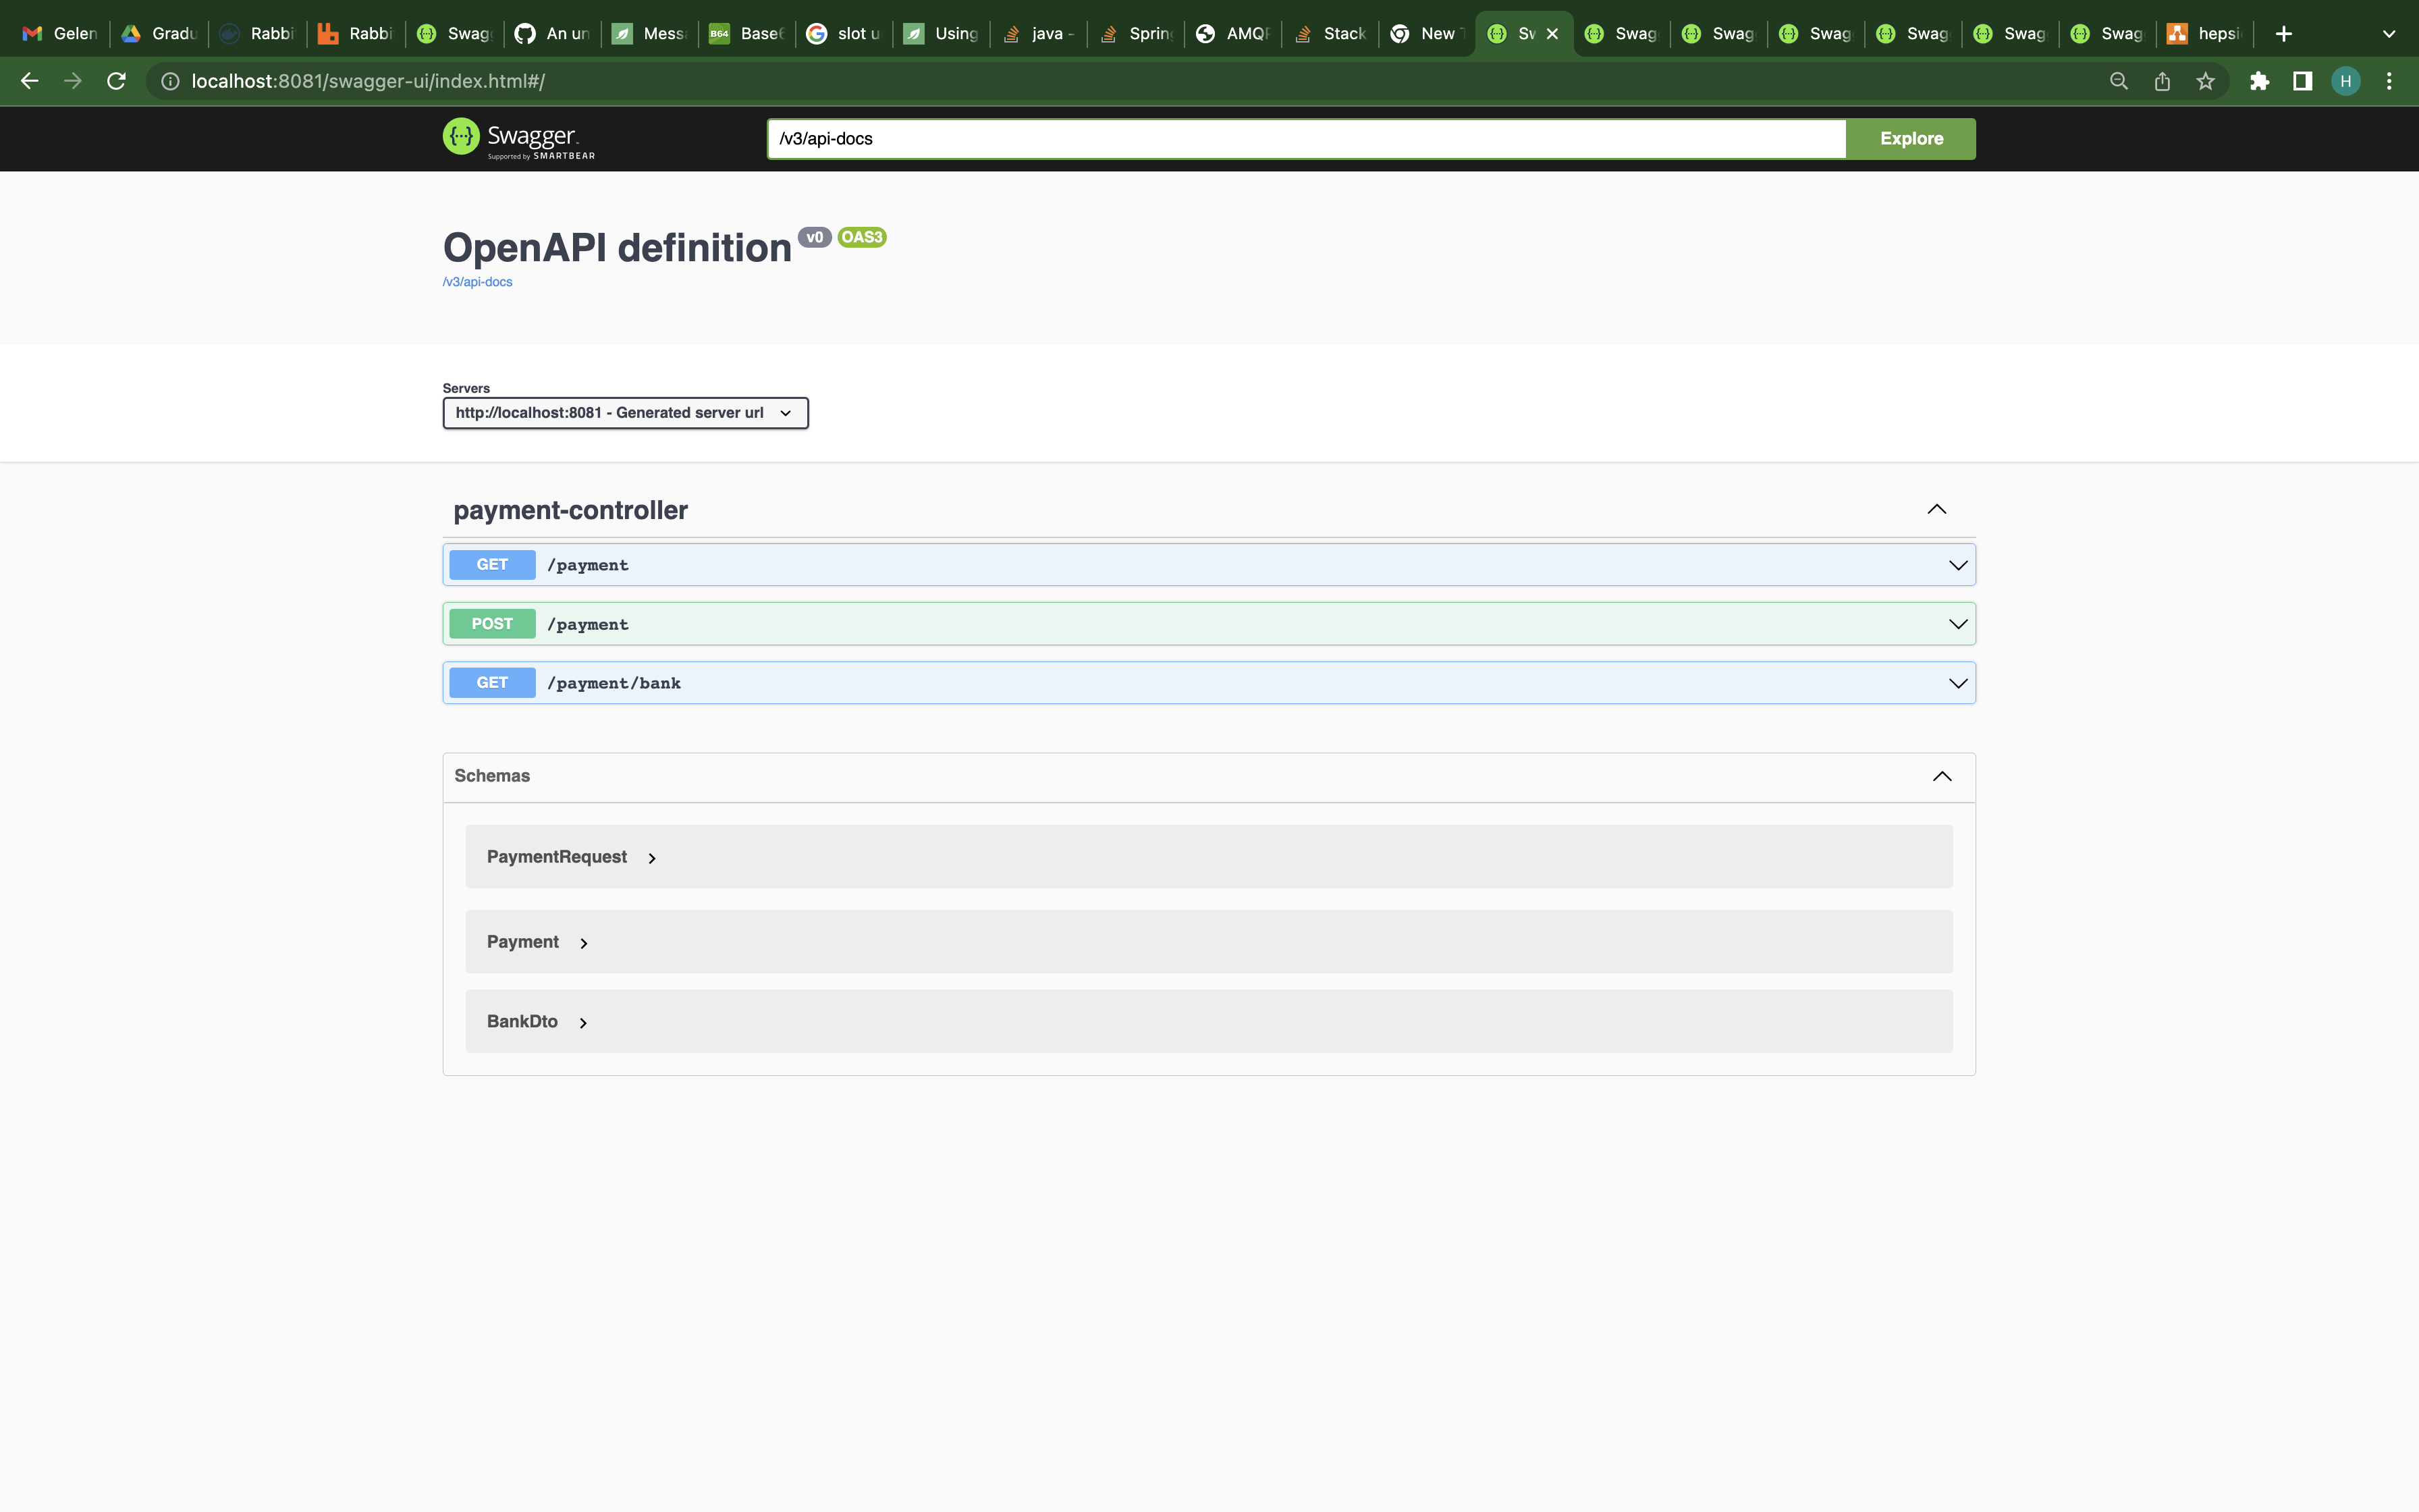The height and width of the screenshot is (1512, 2419).
Task: Open a new browser tab with the plus icon
Action: (2284, 32)
